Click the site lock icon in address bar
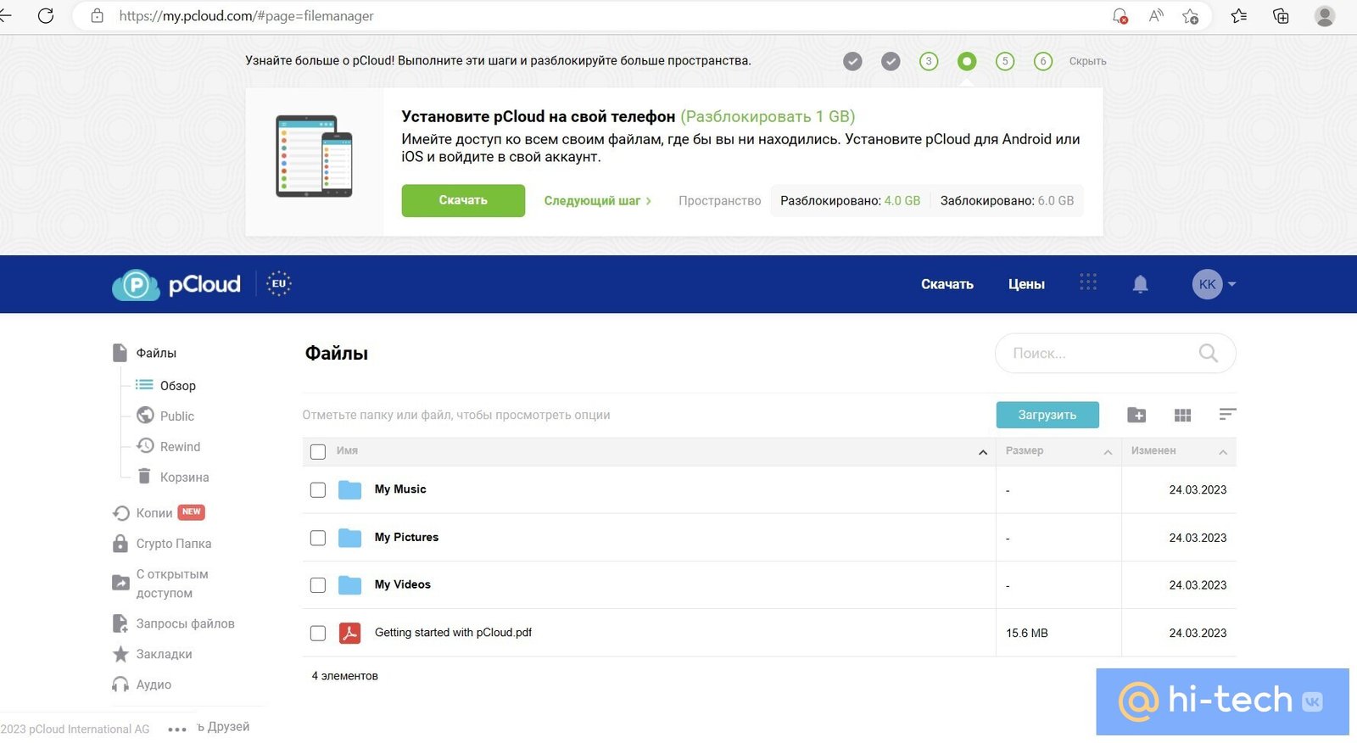 [x=97, y=15]
